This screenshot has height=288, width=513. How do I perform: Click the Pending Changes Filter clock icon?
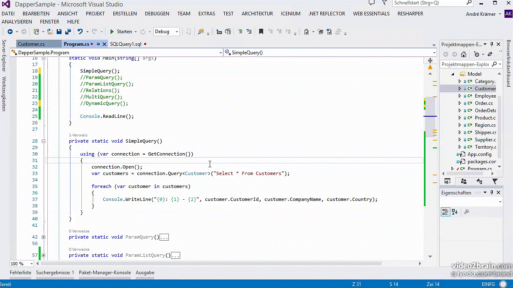pos(477,54)
